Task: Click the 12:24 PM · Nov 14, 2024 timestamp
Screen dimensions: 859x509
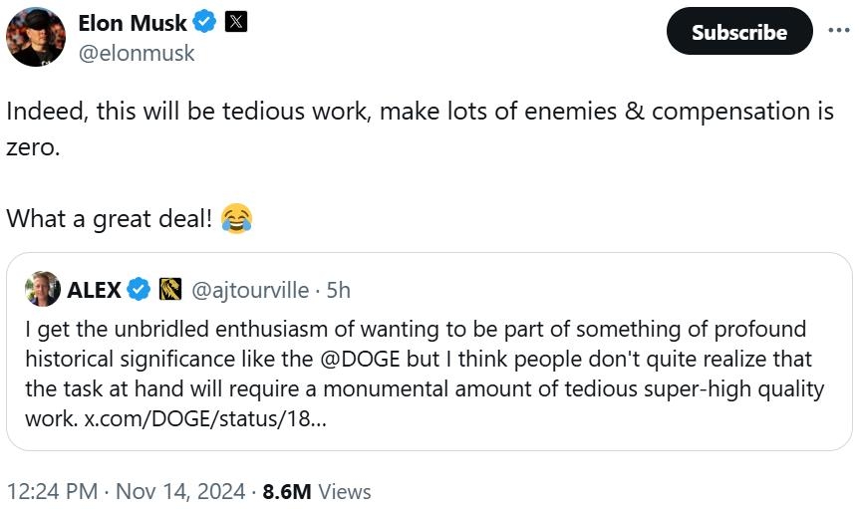Action: [x=127, y=492]
